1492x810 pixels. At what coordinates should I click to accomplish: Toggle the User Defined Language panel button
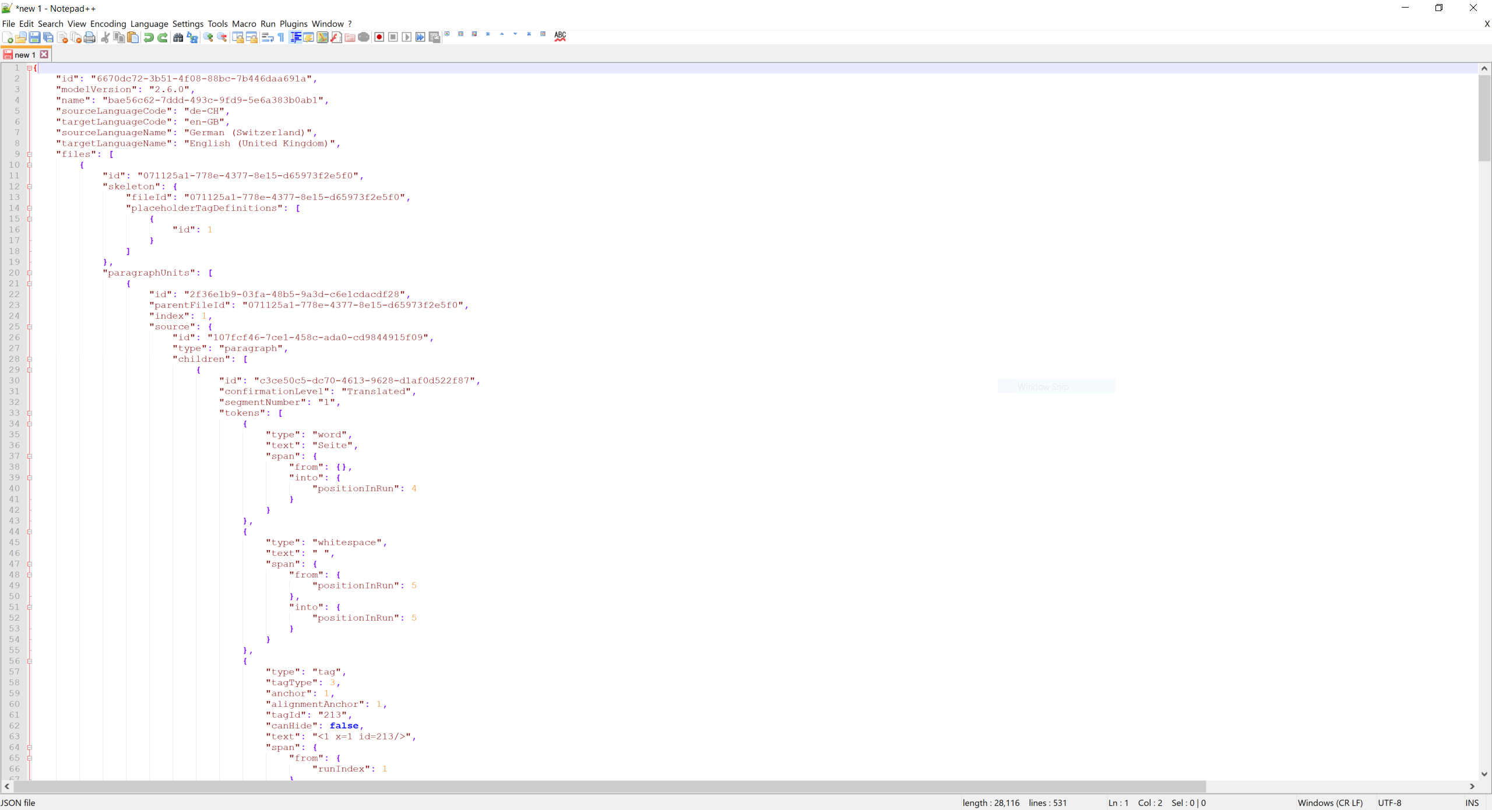point(308,37)
